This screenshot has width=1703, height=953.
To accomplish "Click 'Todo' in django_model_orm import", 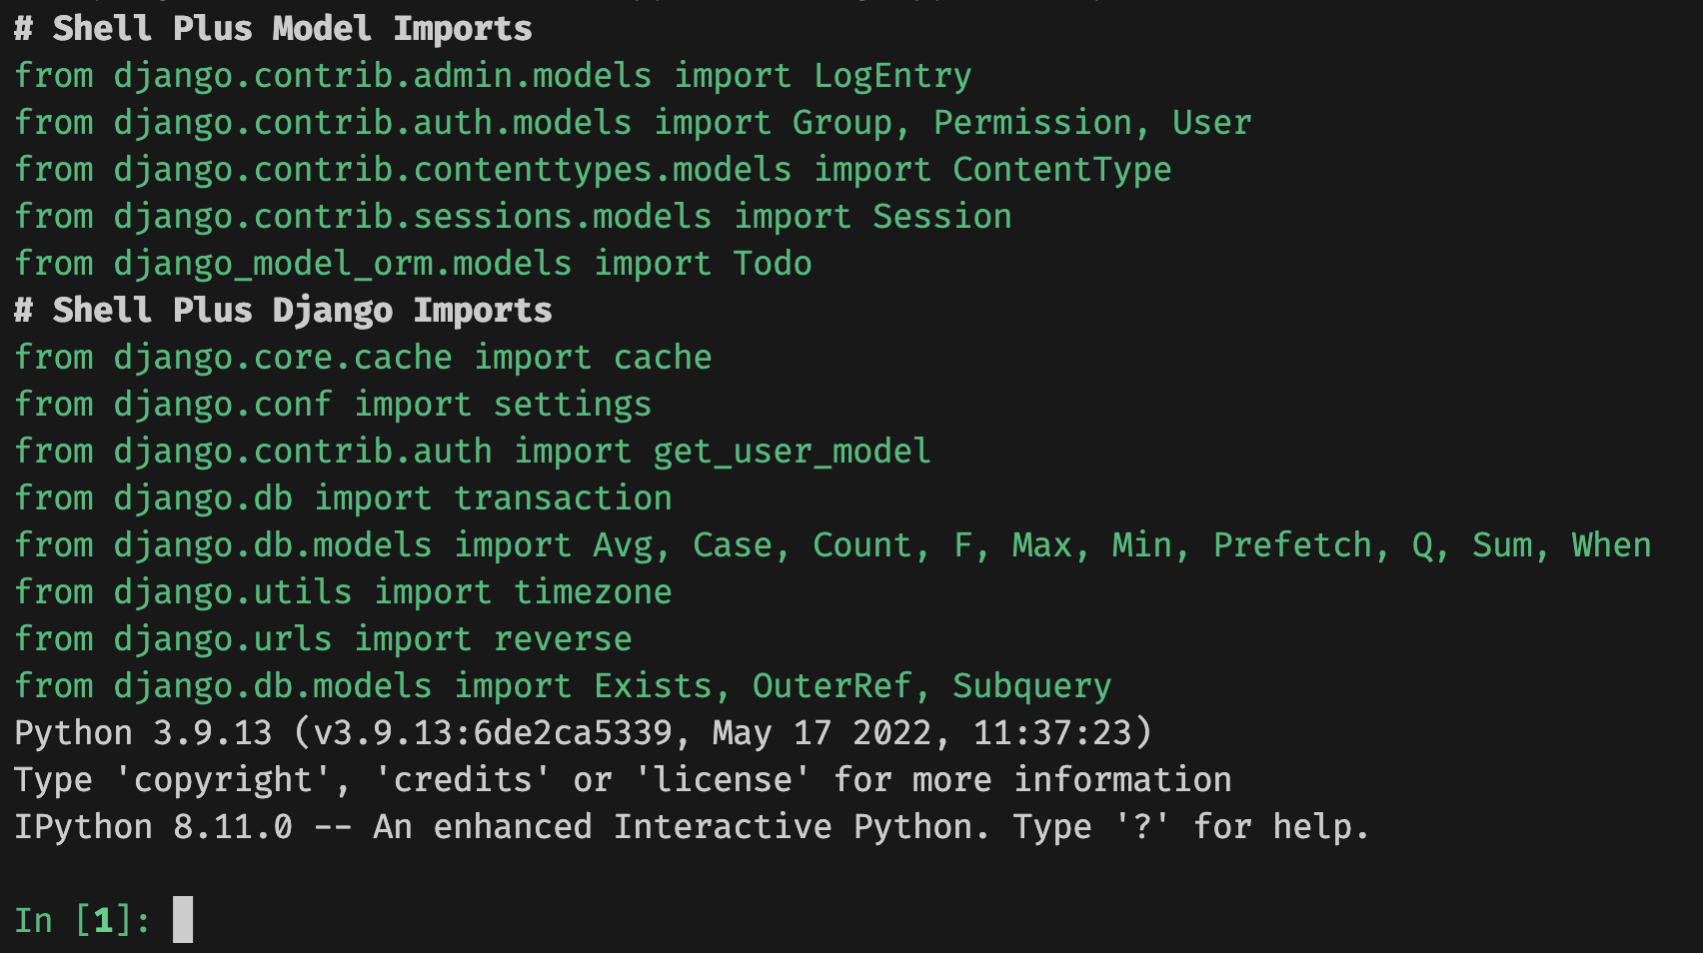I will [x=773, y=264].
